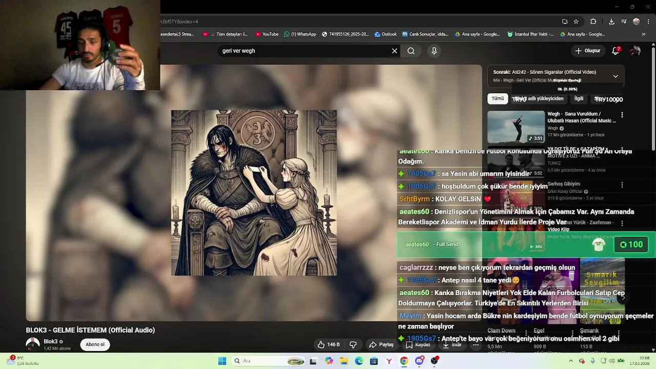Click Kaydet save button

click(418, 344)
